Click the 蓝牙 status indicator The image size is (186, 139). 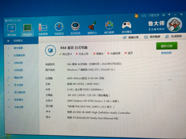pos(129,53)
